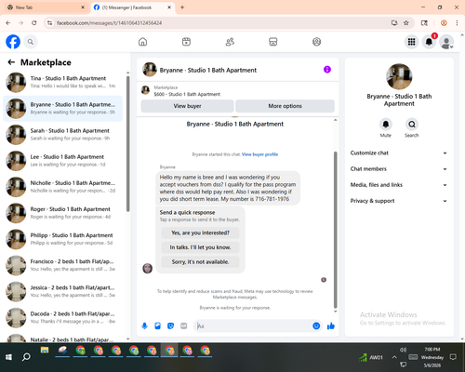Screen dimensions: 465x372
Task: Go back one page in the browser
Action: click(8, 23)
